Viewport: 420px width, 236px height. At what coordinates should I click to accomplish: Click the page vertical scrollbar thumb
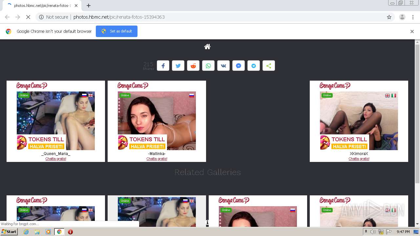(417, 114)
